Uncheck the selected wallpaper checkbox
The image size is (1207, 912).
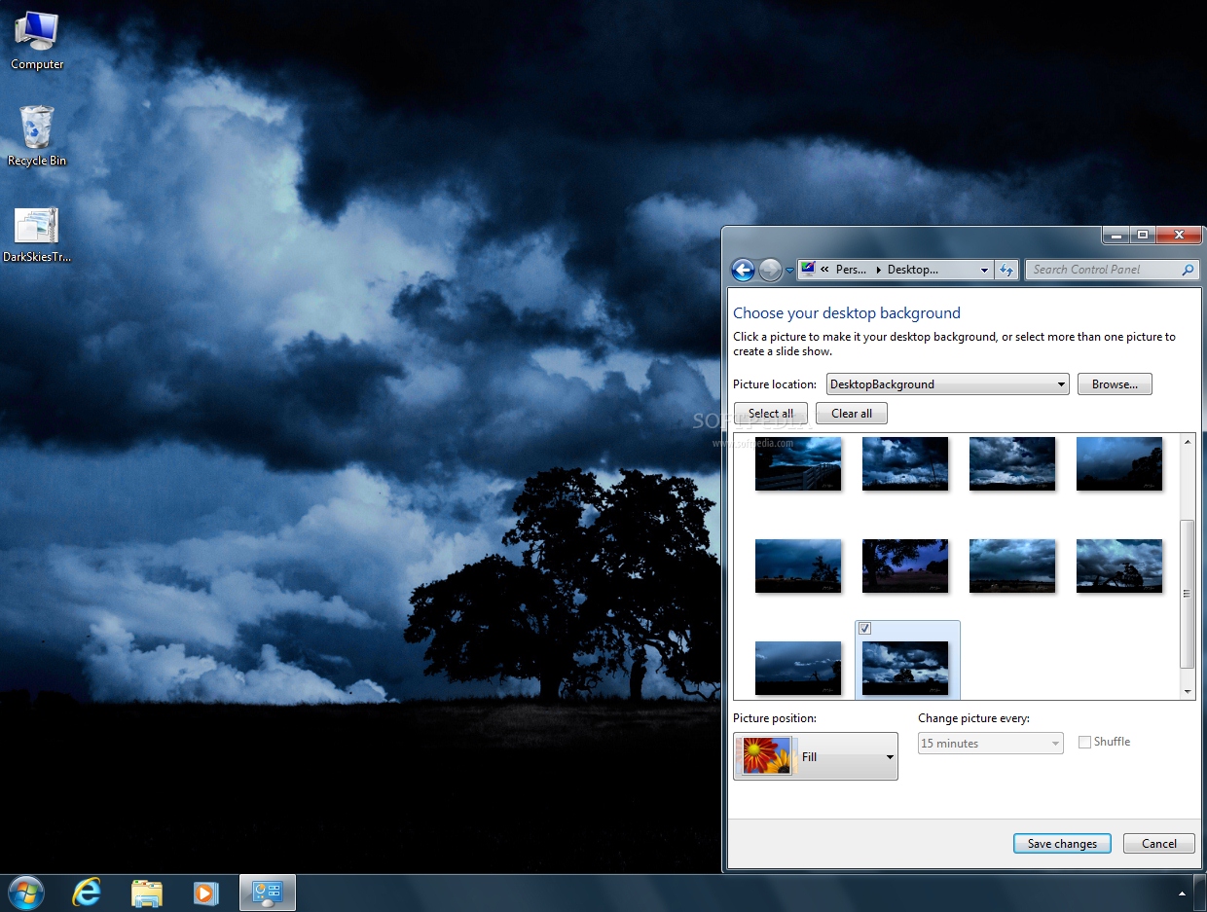tap(865, 629)
